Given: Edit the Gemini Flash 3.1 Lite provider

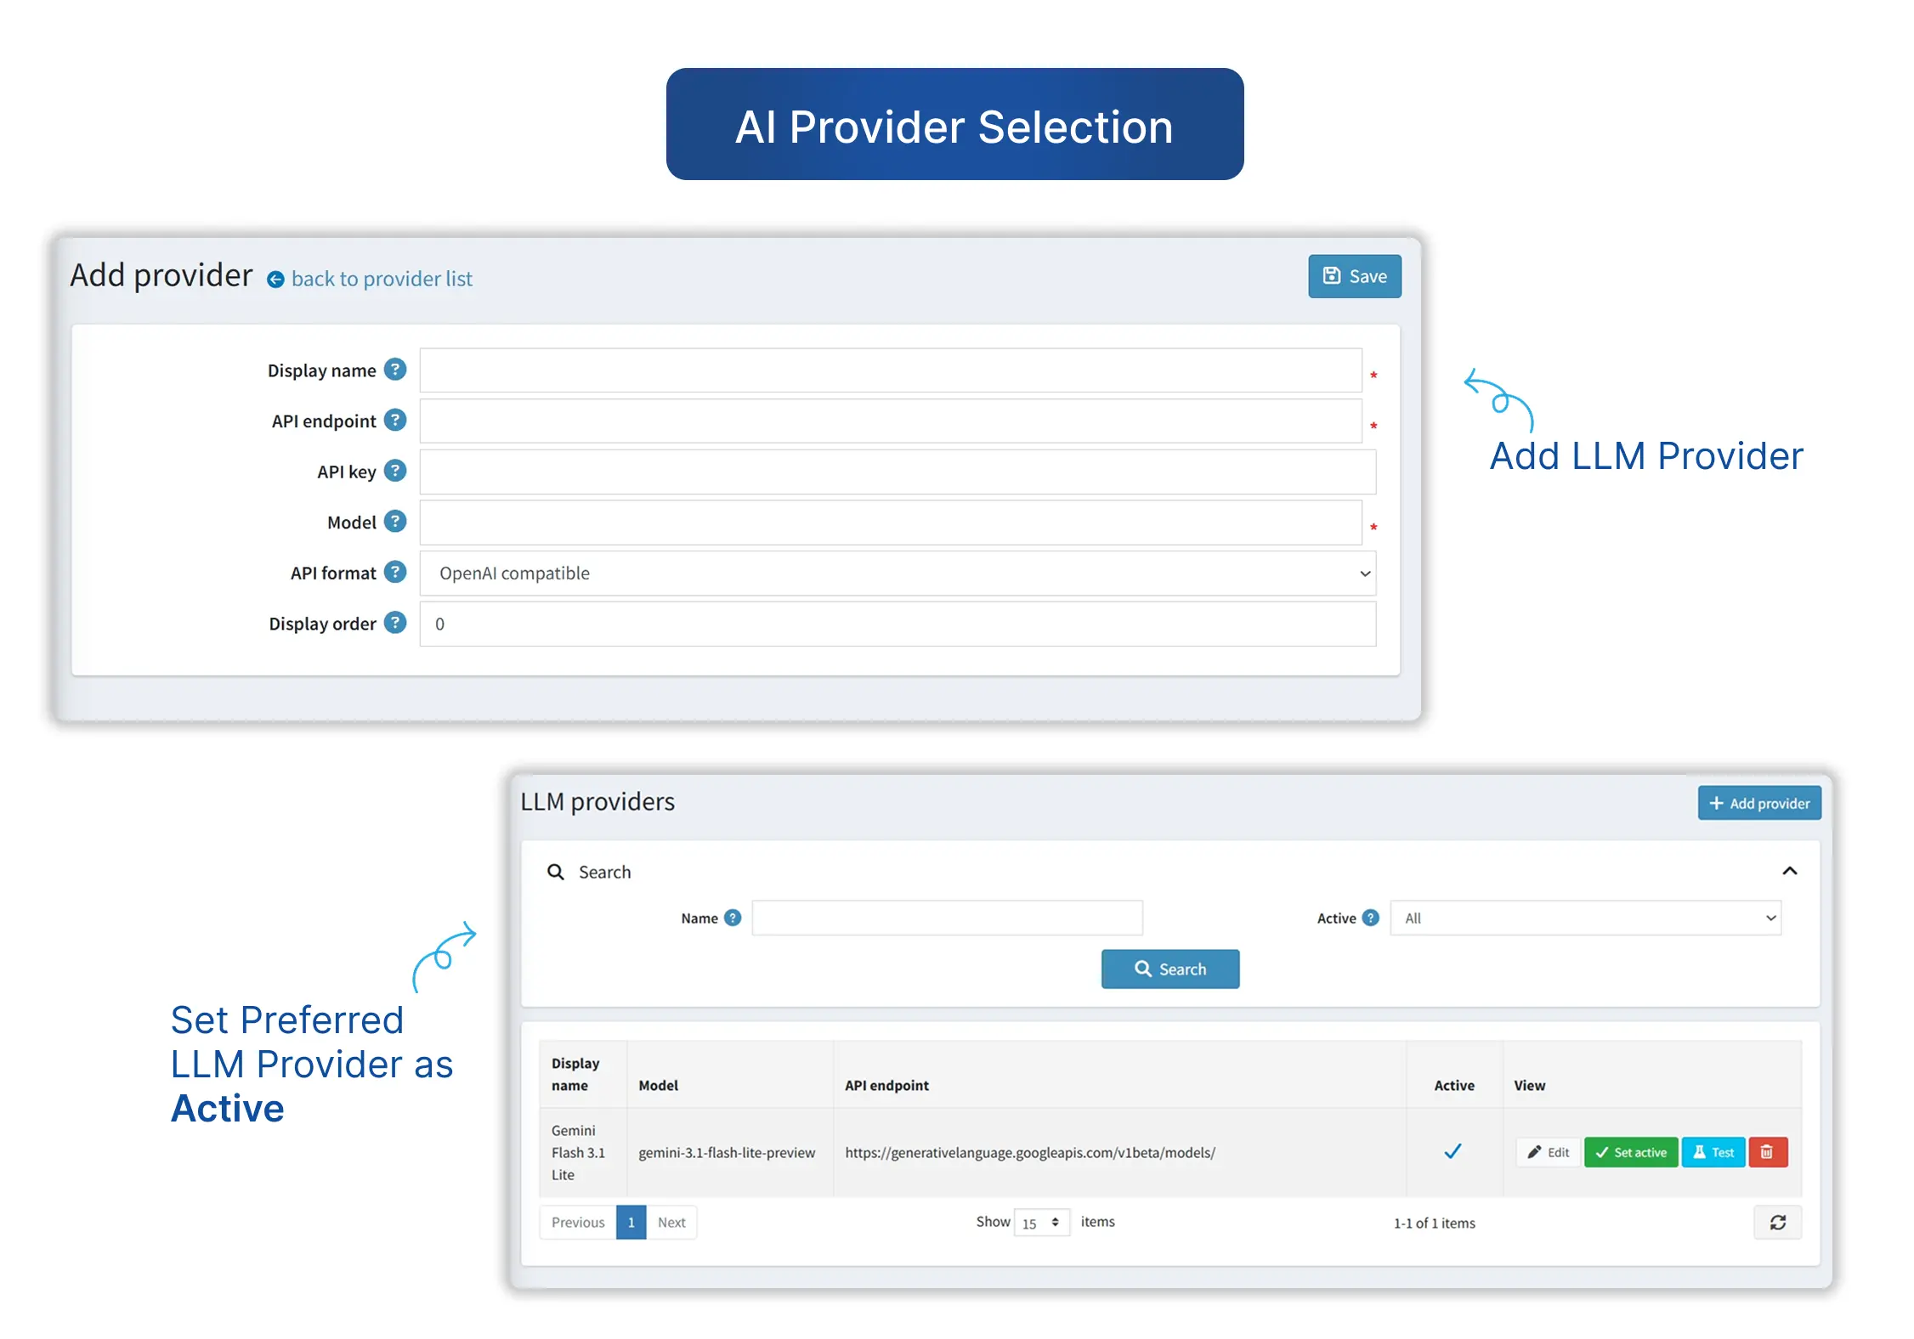Looking at the screenshot, I should click(x=1548, y=1152).
